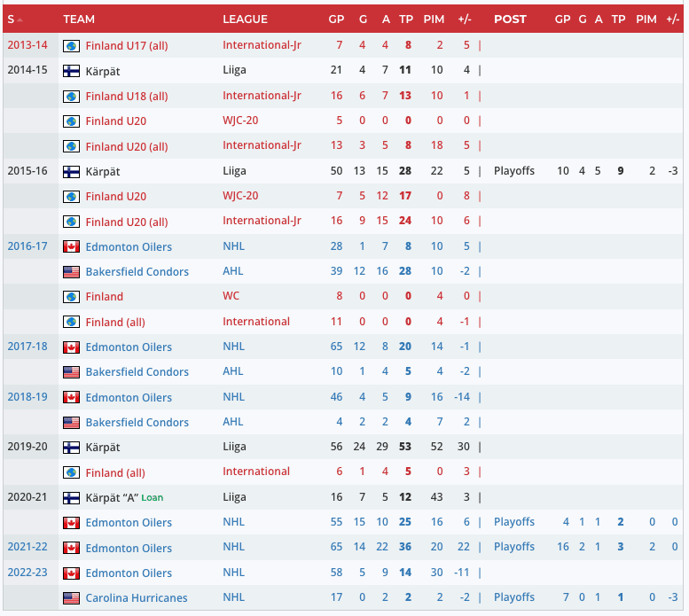
Task: Click the Canadian flag in the 2018-19 Oilers row
Action: pos(72,397)
